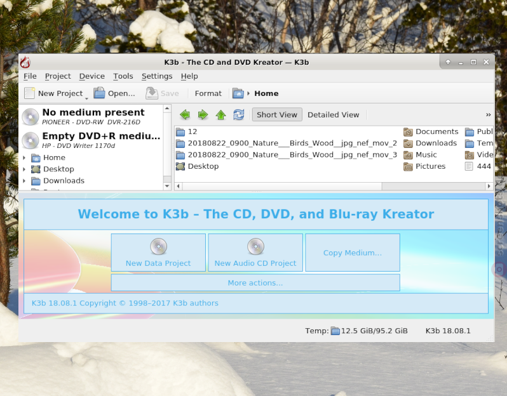This screenshot has height=396, width=507.
Task: Open the Tools menu
Action: (x=123, y=76)
